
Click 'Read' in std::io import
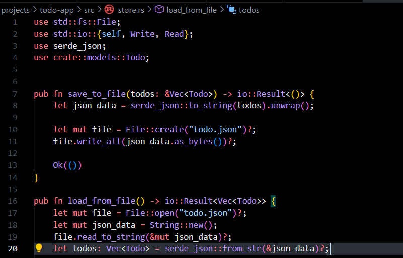click(x=174, y=34)
